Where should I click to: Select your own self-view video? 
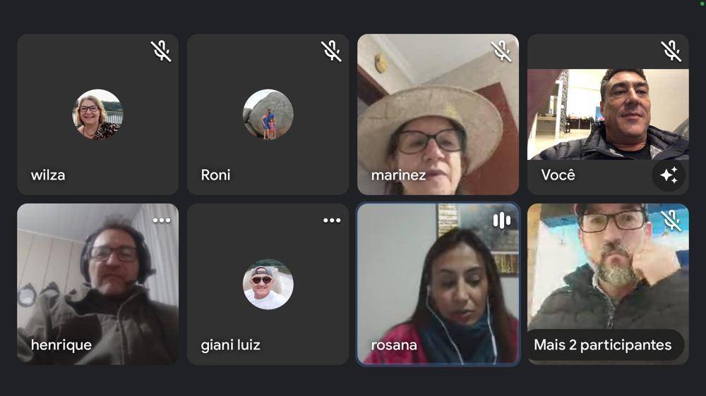point(608,114)
